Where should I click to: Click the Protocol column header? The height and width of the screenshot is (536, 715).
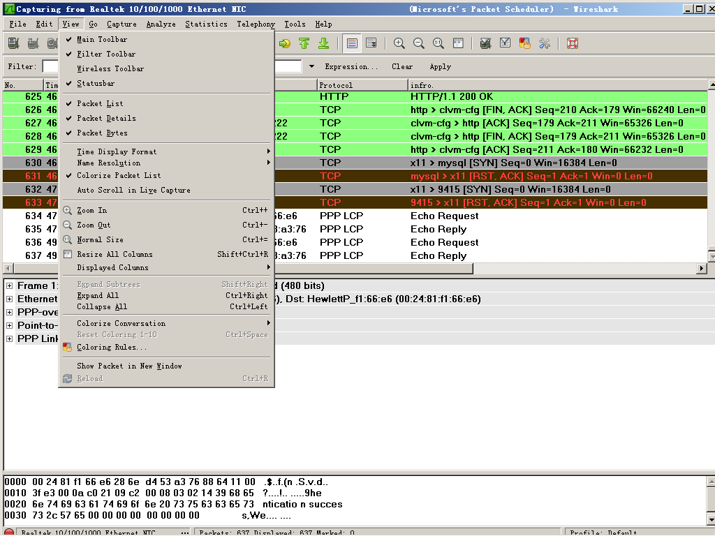(362, 85)
